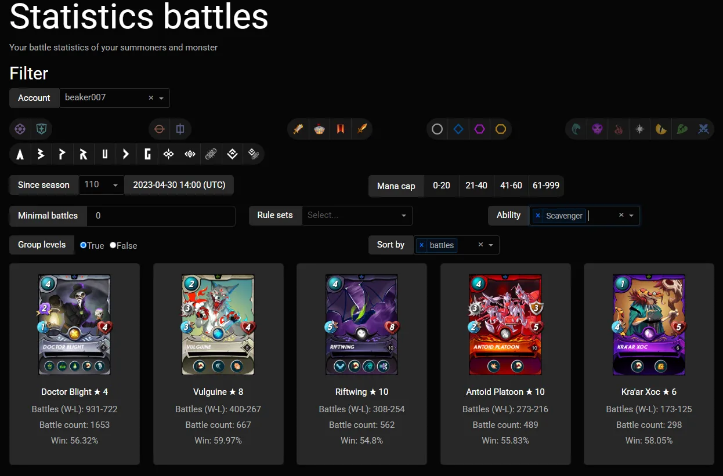Filter by legendary rarity gold octagon
This screenshot has width=723, height=476.
[x=500, y=129]
